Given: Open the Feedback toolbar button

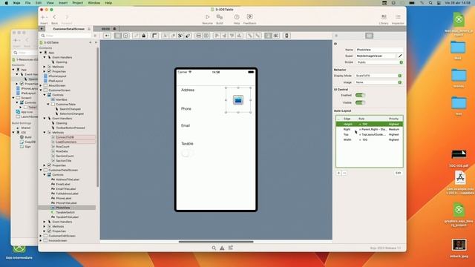Looking at the screenshot, I should tap(249, 19).
